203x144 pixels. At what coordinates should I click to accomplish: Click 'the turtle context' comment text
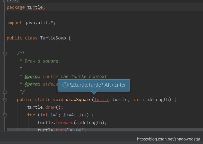(84, 76)
